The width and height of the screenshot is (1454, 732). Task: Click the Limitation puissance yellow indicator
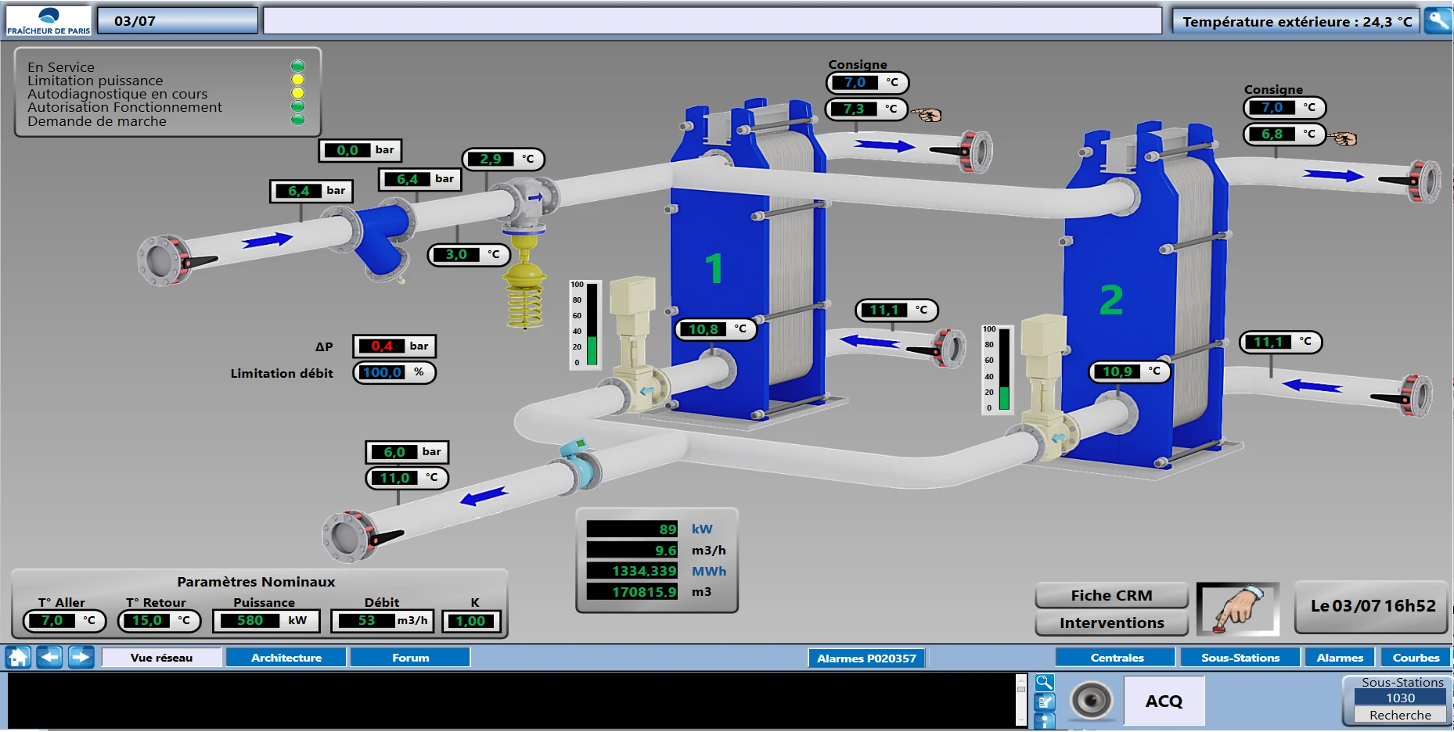[x=297, y=80]
